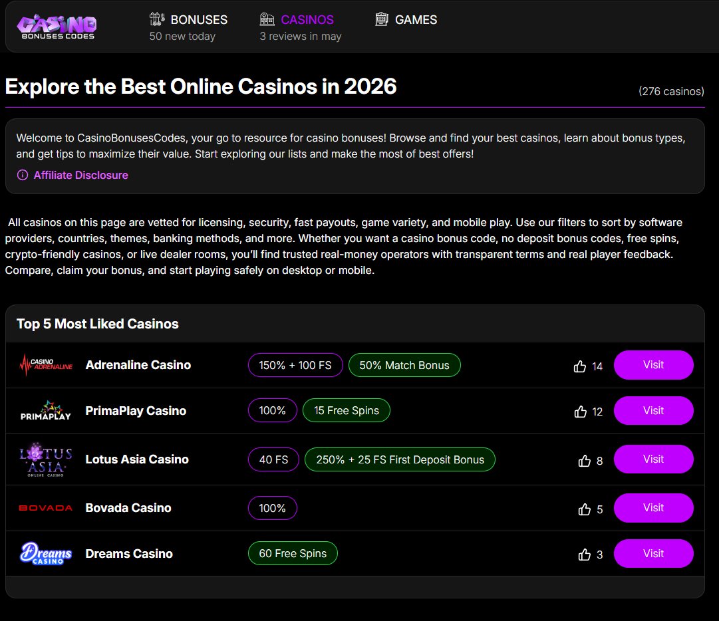Click the Casinos building icon
Screen dimensions: 719x621
click(267, 19)
